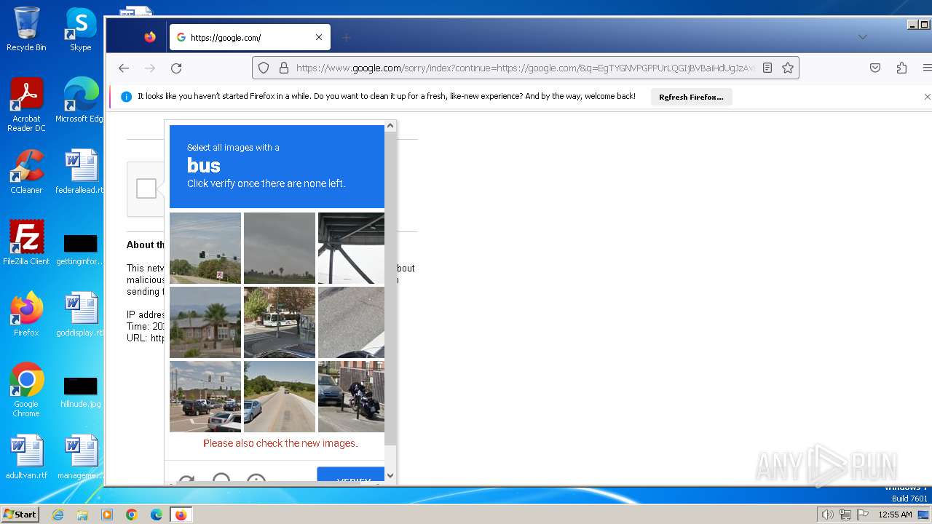
Task: Open Firefox extensions puzzle icon
Action: point(901,68)
